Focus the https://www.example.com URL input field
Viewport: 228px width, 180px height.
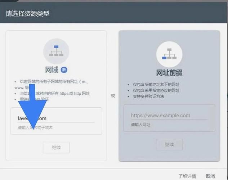(x=169, y=116)
